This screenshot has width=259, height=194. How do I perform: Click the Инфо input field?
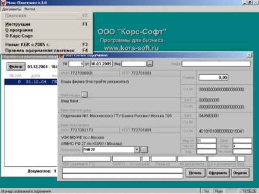216,64
